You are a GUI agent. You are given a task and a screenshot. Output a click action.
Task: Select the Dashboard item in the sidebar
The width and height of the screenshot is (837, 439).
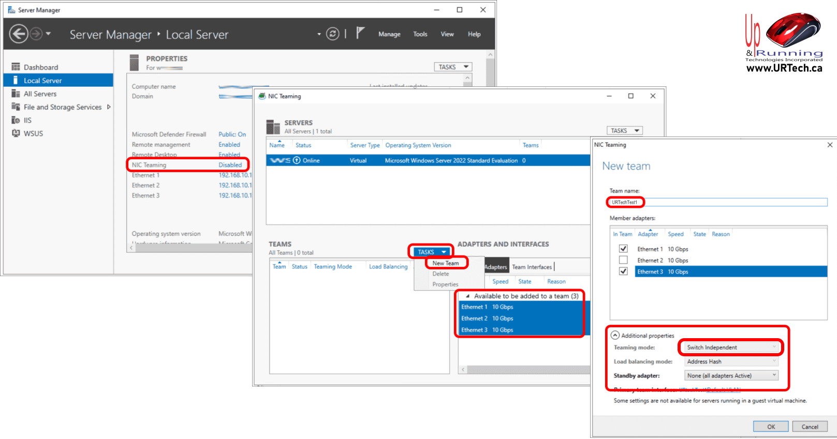tap(58, 67)
